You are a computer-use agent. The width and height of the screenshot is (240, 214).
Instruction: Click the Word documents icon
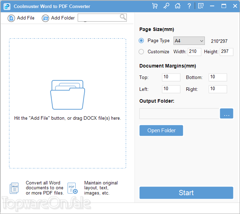click(14, 188)
